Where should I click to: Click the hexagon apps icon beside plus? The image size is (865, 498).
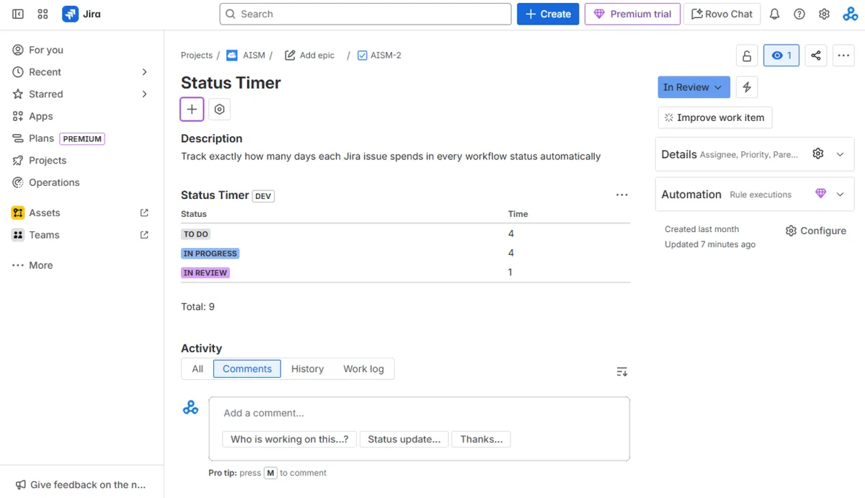pos(220,110)
